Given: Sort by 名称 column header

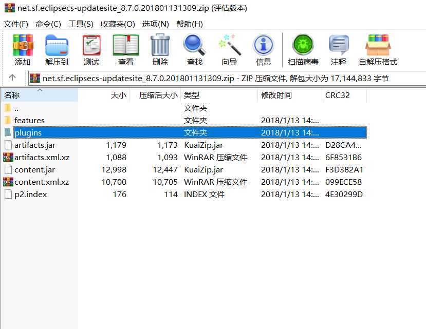Looking at the screenshot, I should point(40,95).
